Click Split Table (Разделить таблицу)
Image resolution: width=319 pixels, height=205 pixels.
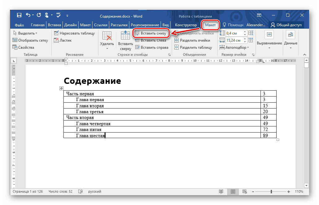(x=193, y=47)
